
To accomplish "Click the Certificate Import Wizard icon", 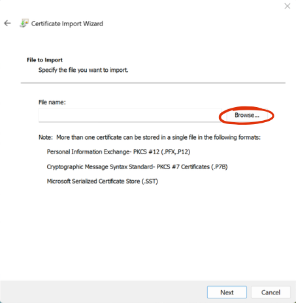I will [x=24, y=23].
